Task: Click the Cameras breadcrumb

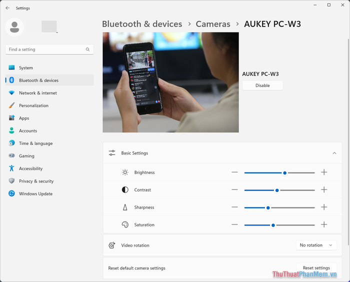Action: (213, 24)
